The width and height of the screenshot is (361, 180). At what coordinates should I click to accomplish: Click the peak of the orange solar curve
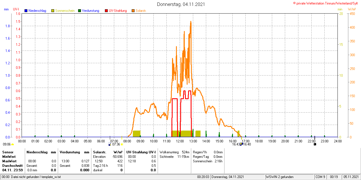click(x=191, y=21)
